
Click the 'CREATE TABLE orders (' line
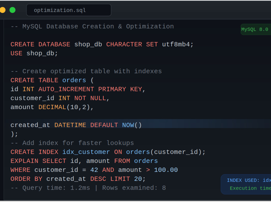[52, 80]
